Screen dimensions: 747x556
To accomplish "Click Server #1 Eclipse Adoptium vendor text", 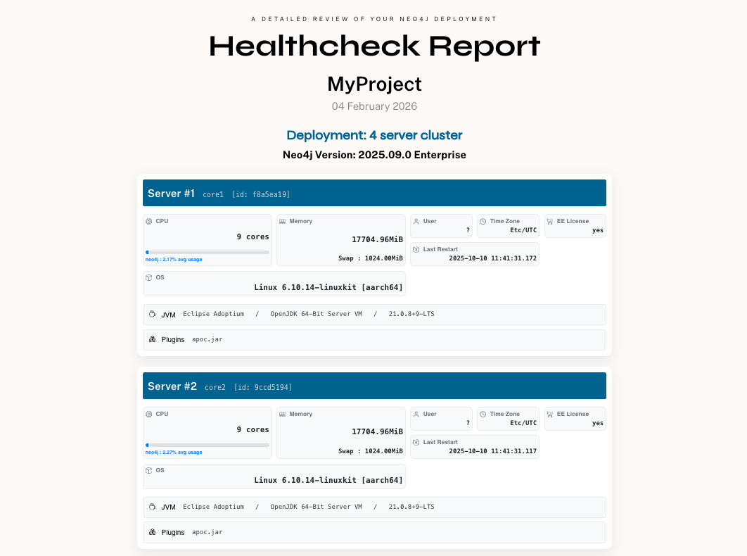I will pyautogui.click(x=213, y=314).
